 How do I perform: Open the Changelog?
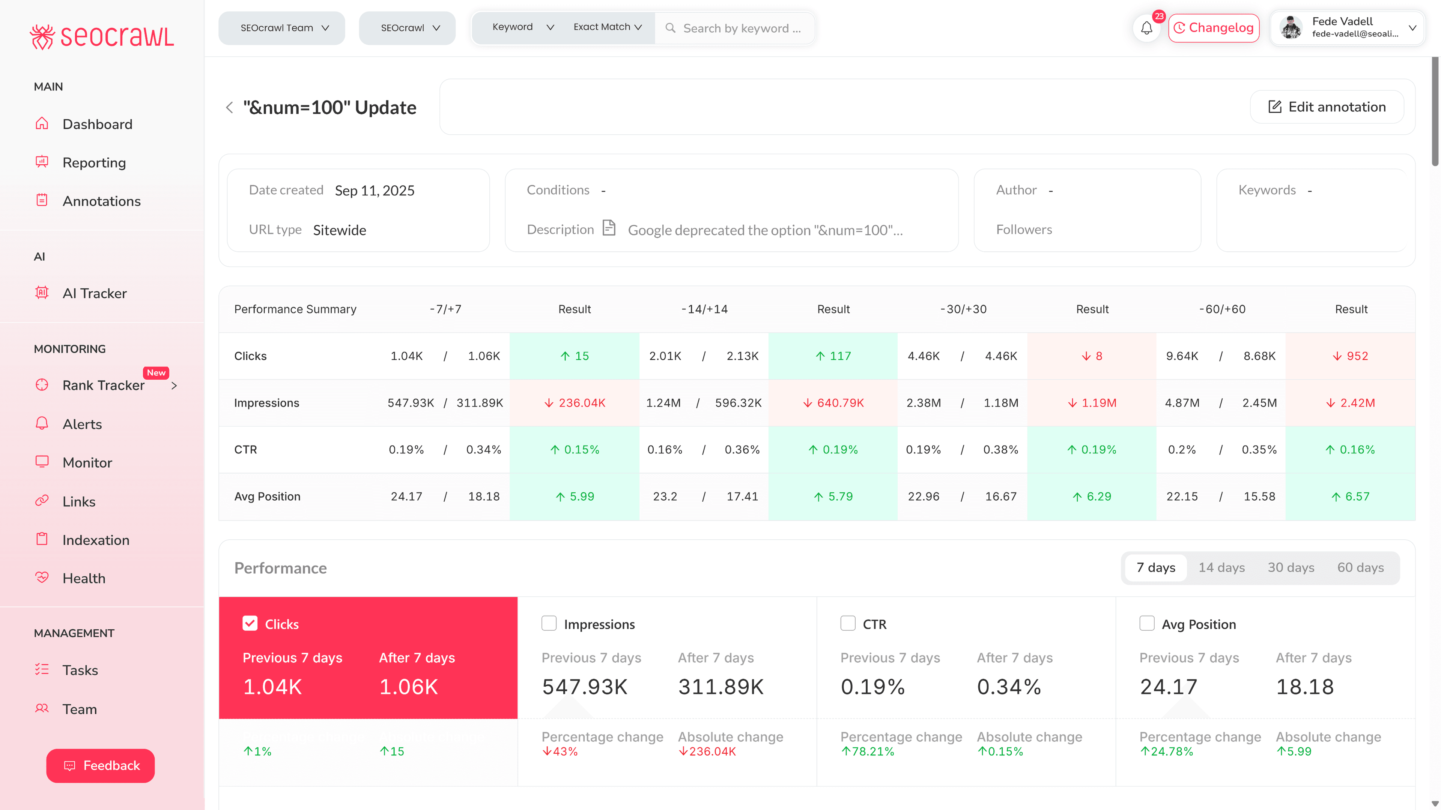(1213, 27)
